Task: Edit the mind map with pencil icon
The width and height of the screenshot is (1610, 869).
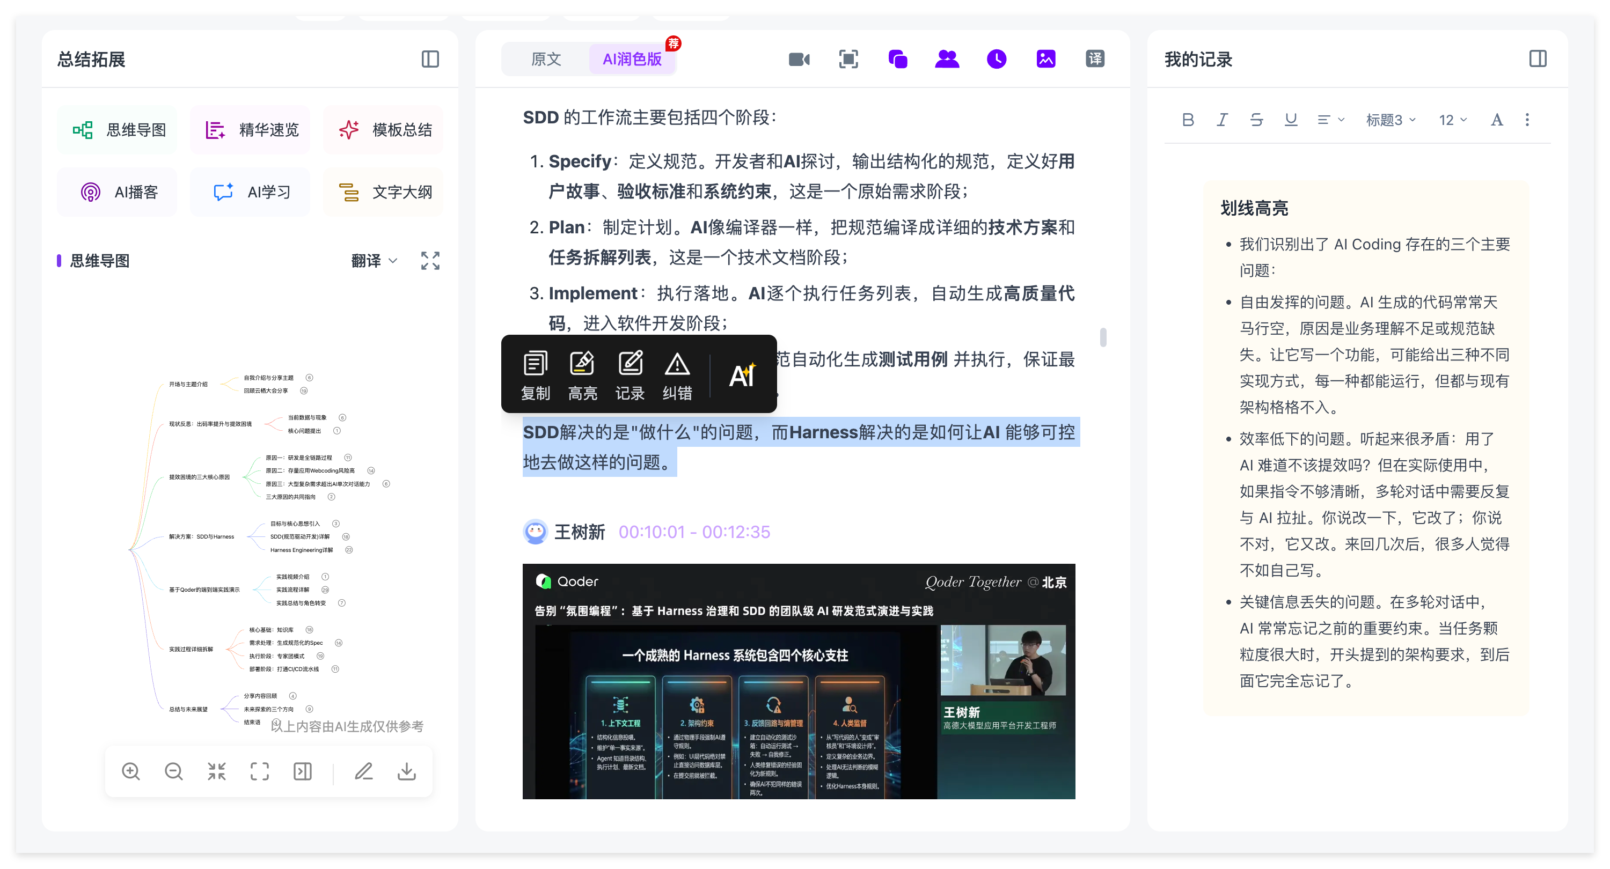Action: coord(364,771)
